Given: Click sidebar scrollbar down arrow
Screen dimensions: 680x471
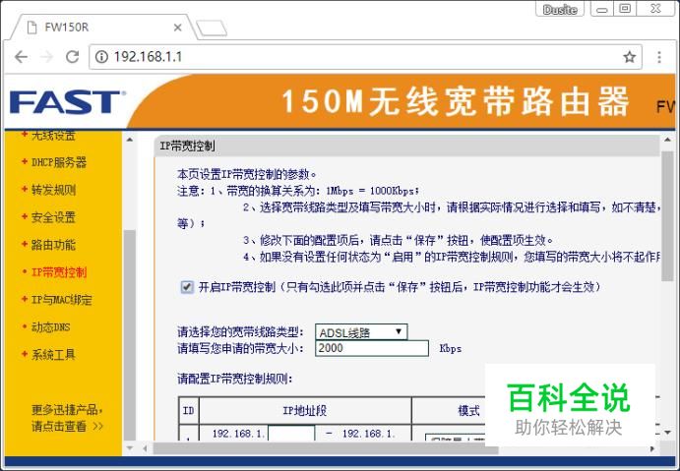Looking at the screenshot, I should coord(129,448).
